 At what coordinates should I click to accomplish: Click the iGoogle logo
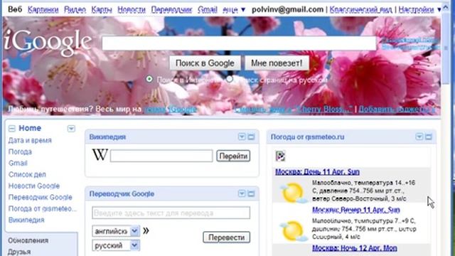[48, 42]
